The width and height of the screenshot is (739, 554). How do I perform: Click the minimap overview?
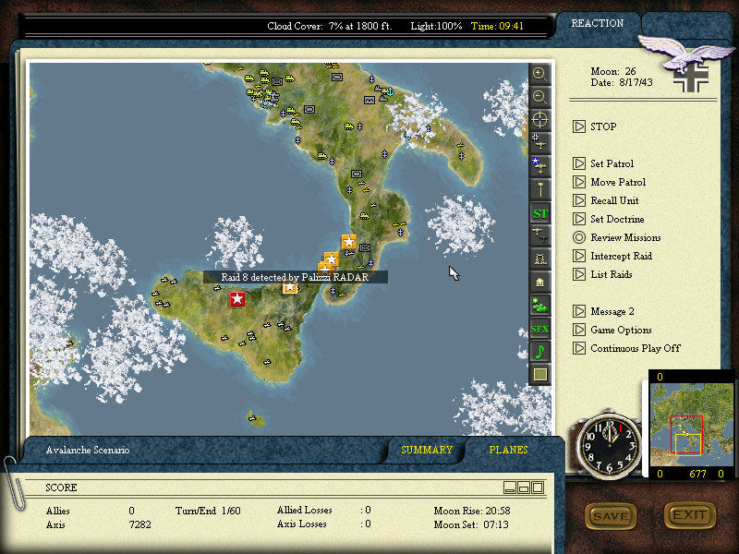coord(691,424)
